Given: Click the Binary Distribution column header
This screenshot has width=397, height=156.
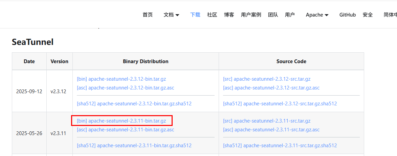Looking at the screenshot, I should tap(146, 61).
